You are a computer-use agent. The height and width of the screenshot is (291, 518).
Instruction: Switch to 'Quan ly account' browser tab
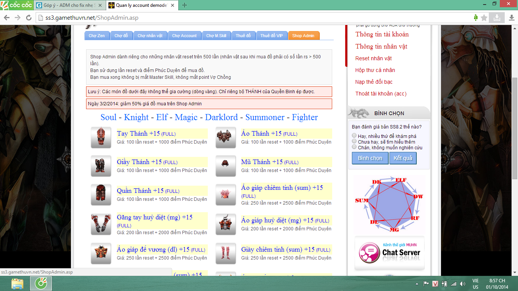pos(142,5)
